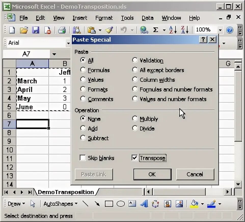Click the Cancel button
This screenshot has width=245, height=222.
pyautogui.click(x=195, y=174)
